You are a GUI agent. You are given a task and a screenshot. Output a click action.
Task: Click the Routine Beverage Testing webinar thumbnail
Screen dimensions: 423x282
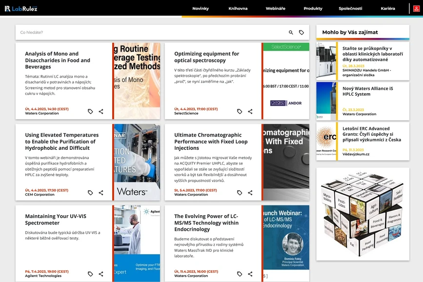click(x=137, y=81)
